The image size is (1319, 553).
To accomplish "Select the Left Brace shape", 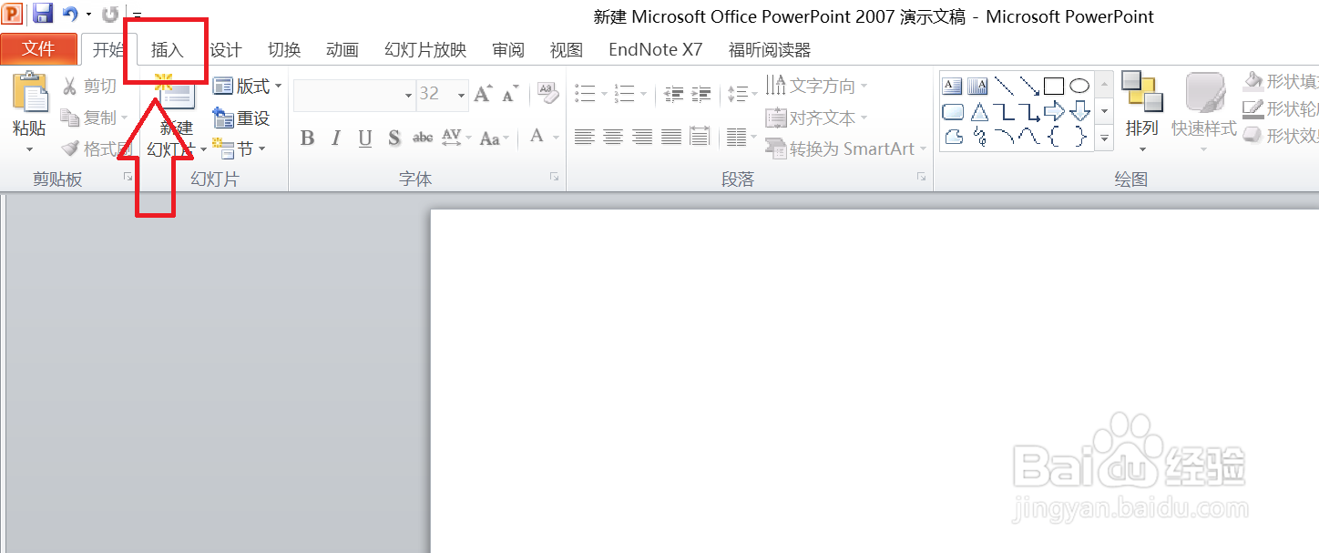I will 1054,137.
